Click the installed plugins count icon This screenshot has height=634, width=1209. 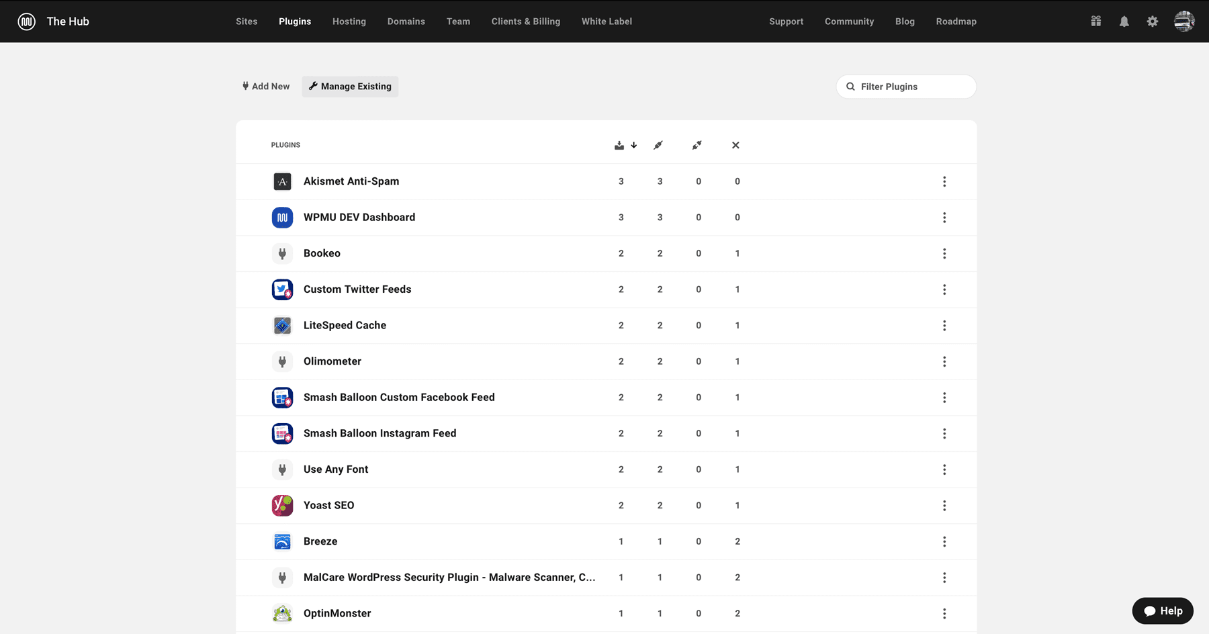point(619,145)
